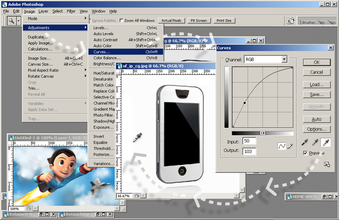
Task: Select the gray point eyedropper in Curves
Action: point(315,142)
